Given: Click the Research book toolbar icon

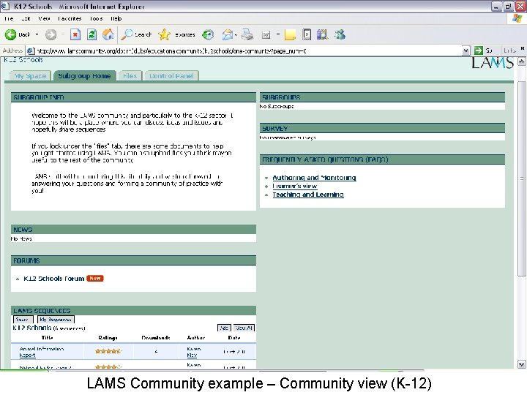Looking at the screenshot, I should [322, 34].
